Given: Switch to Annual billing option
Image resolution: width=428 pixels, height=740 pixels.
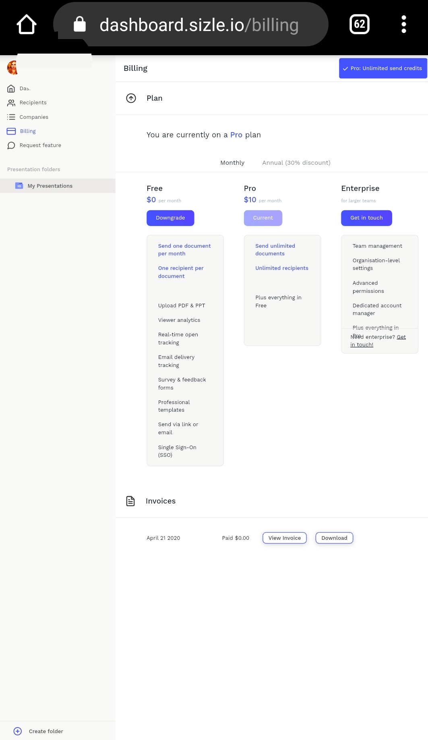Looking at the screenshot, I should point(296,163).
